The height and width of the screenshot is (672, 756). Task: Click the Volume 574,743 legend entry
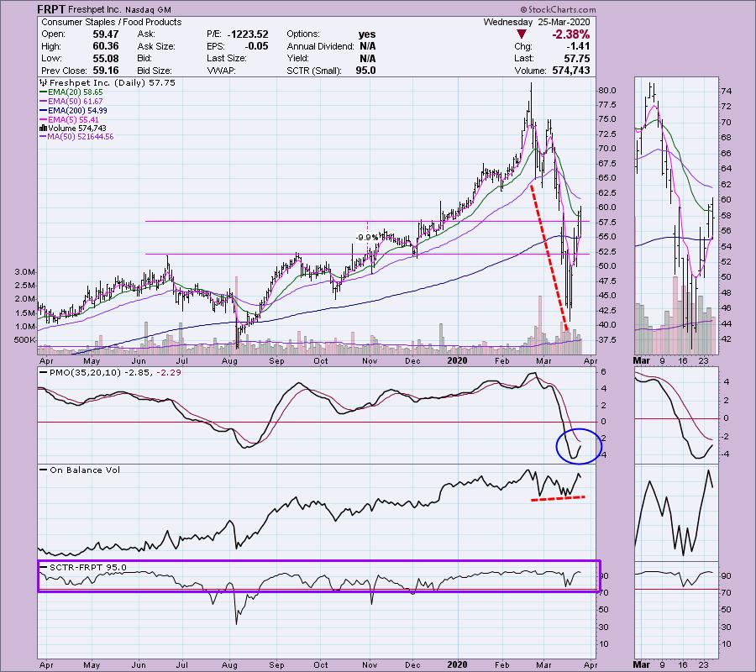73,129
